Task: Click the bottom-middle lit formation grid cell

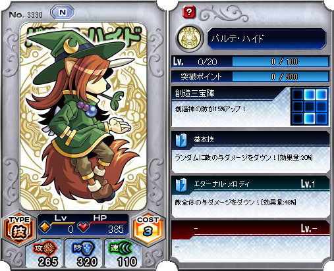Action: [x=310, y=118]
